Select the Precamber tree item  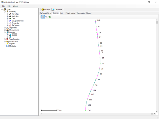pos(16,23)
